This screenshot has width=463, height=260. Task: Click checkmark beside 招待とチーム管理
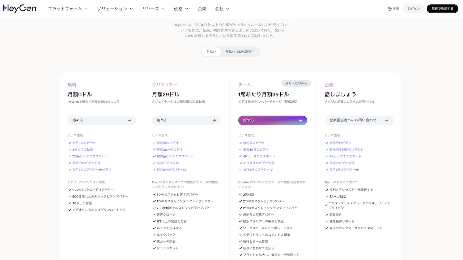click(241, 241)
